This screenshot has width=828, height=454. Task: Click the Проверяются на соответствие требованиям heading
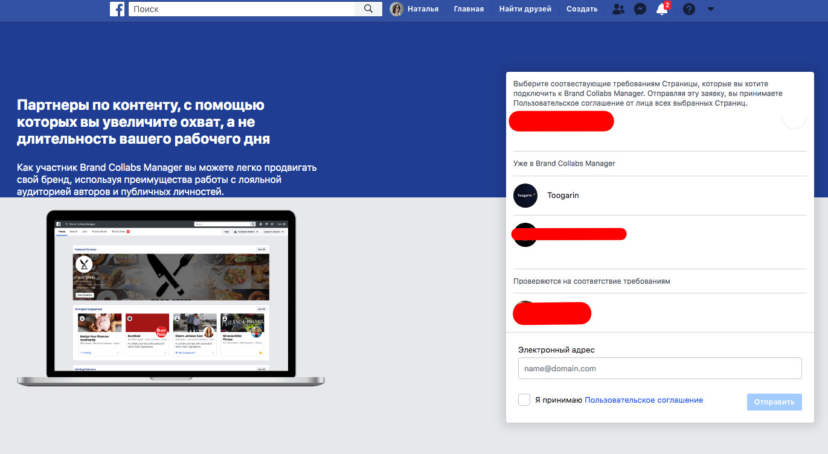pos(592,281)
